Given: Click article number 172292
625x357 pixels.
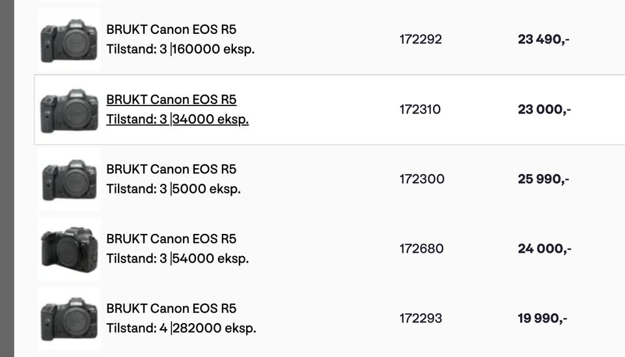Looking at the screenshot, I should click(421, 40).
